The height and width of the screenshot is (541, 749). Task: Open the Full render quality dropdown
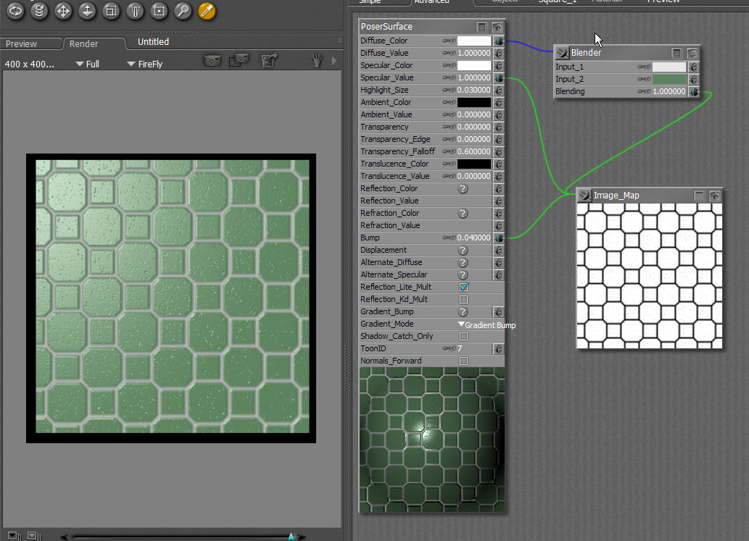point(87,64)
